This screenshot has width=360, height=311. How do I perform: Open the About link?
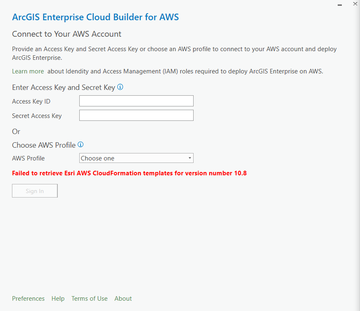coord(123,298)
